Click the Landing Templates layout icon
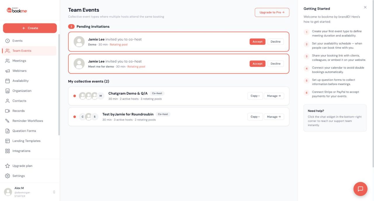 8,141
